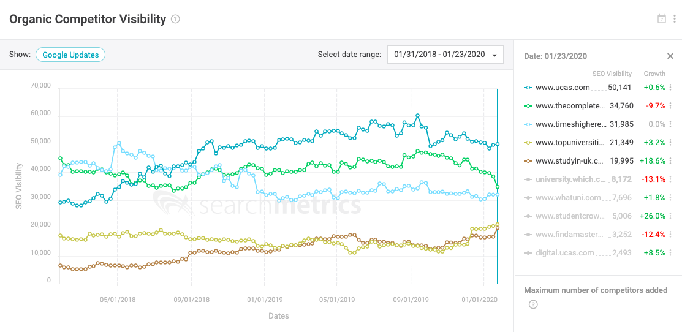Click the www.topuniversiti… yellow line marker
Screen dimensions: 682x332
528,143
